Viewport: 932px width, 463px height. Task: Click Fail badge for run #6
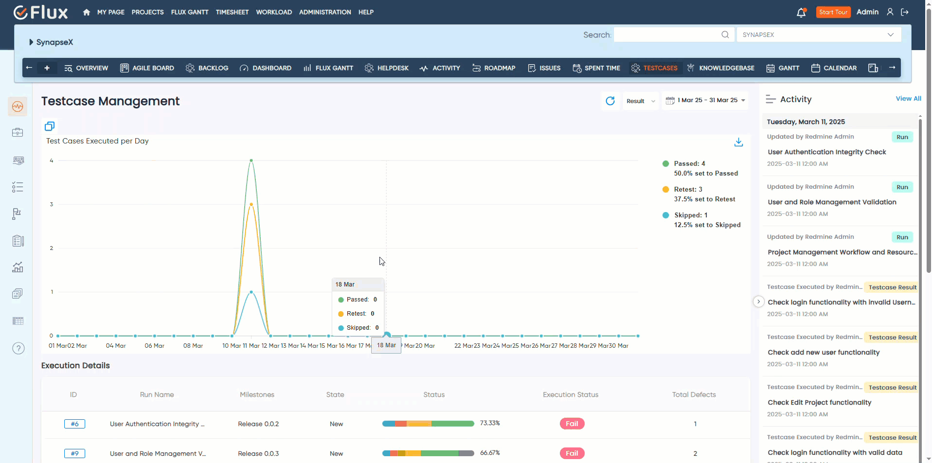[x=572, y=424]
